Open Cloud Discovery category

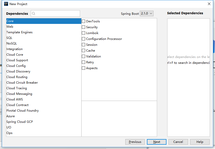tap(44, 71)
